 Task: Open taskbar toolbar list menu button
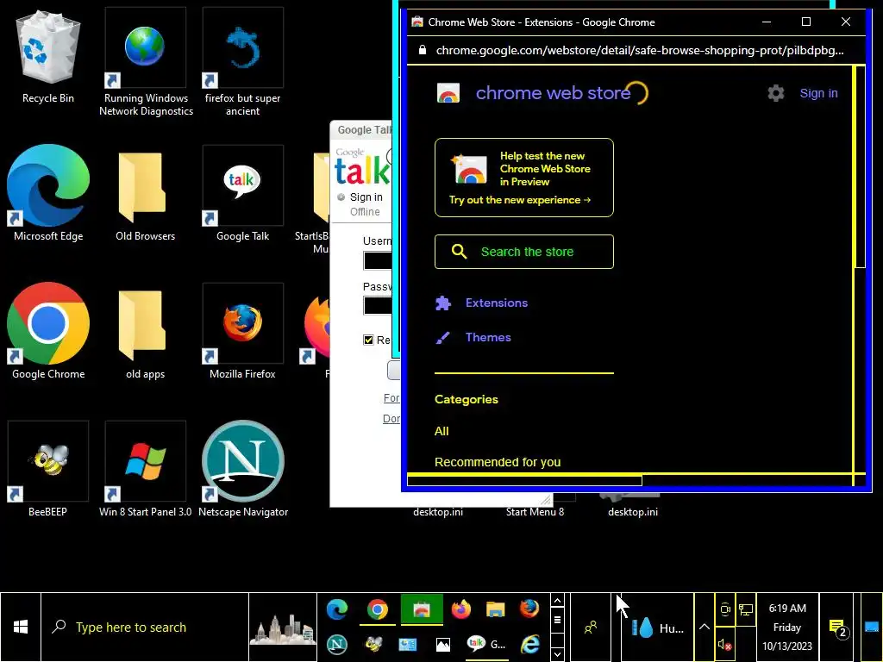[557, 620]
